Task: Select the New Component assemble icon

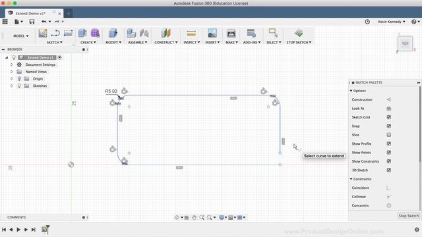Action: (131, 34)
